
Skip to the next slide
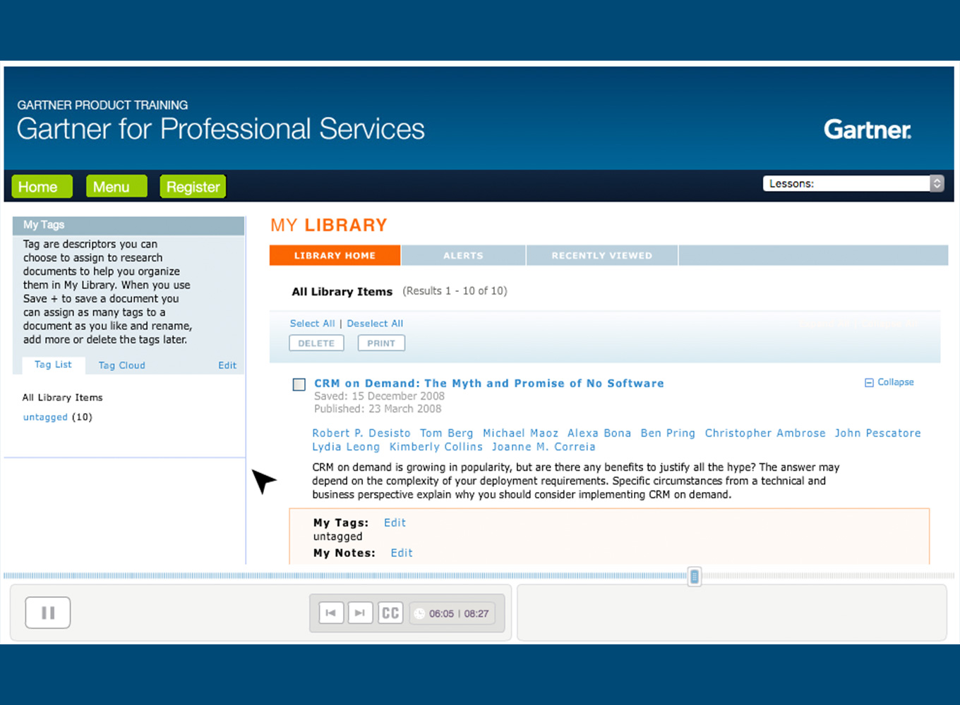(360, 613)
